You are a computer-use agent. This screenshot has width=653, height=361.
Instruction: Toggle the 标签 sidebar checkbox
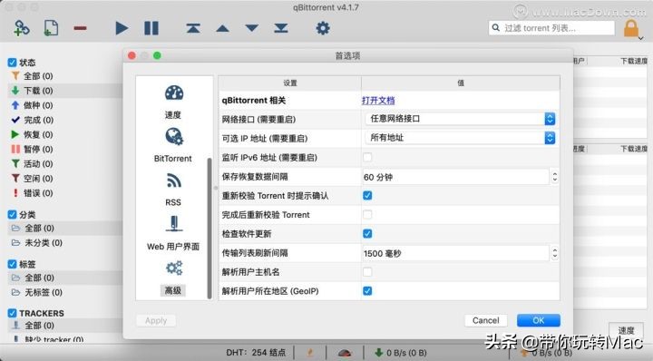(12, 264)
